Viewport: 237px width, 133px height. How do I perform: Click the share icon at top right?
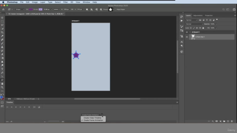pyautogui.click(x=234, y=9)
